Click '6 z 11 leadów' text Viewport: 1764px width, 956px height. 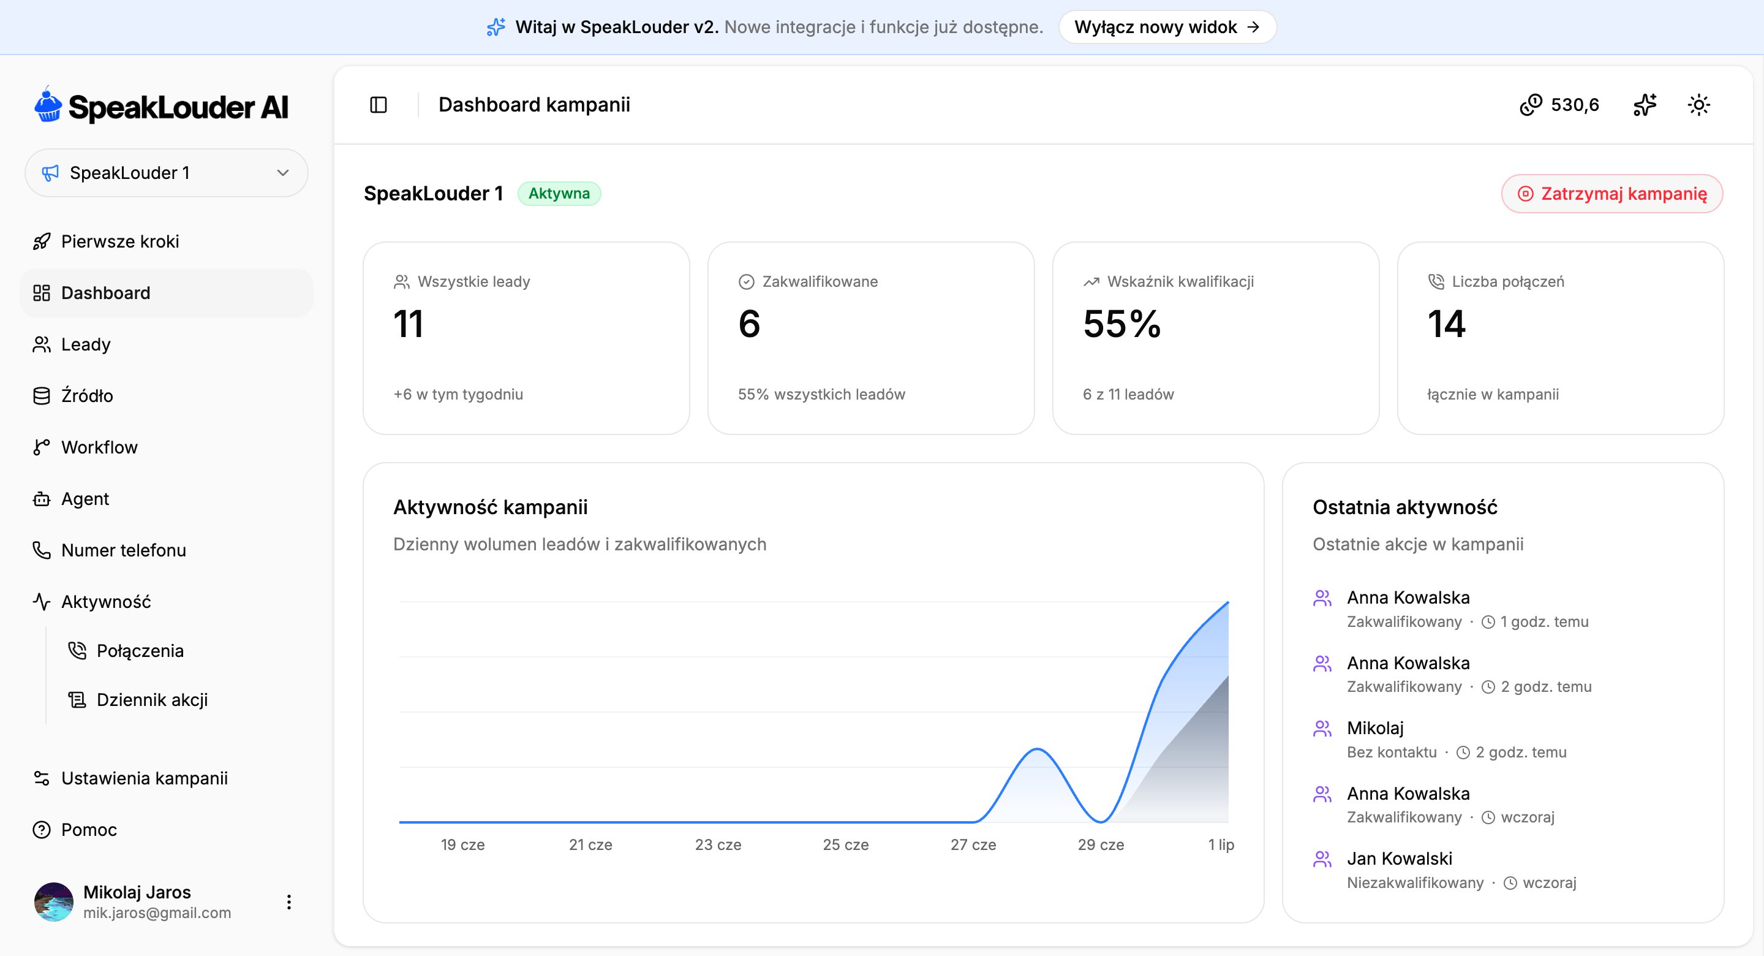point(1128,394)
